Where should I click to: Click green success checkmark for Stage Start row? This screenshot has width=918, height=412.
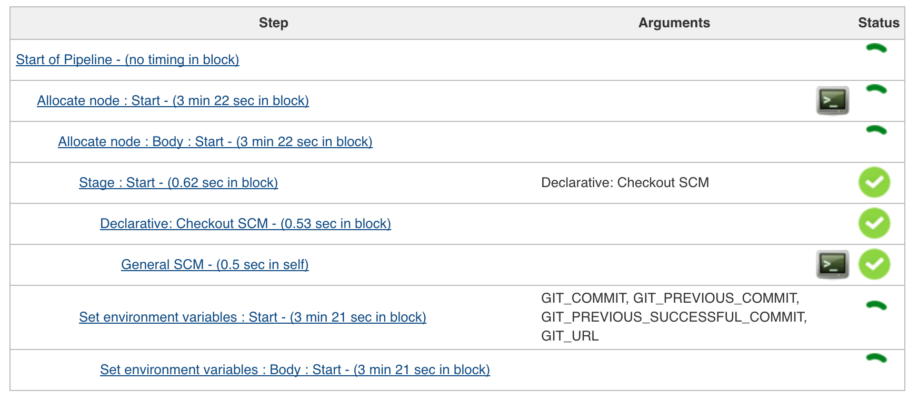[x=874, y=182]
